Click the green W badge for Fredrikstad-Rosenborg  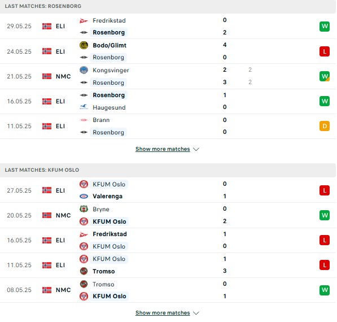[x=325, y=27]
